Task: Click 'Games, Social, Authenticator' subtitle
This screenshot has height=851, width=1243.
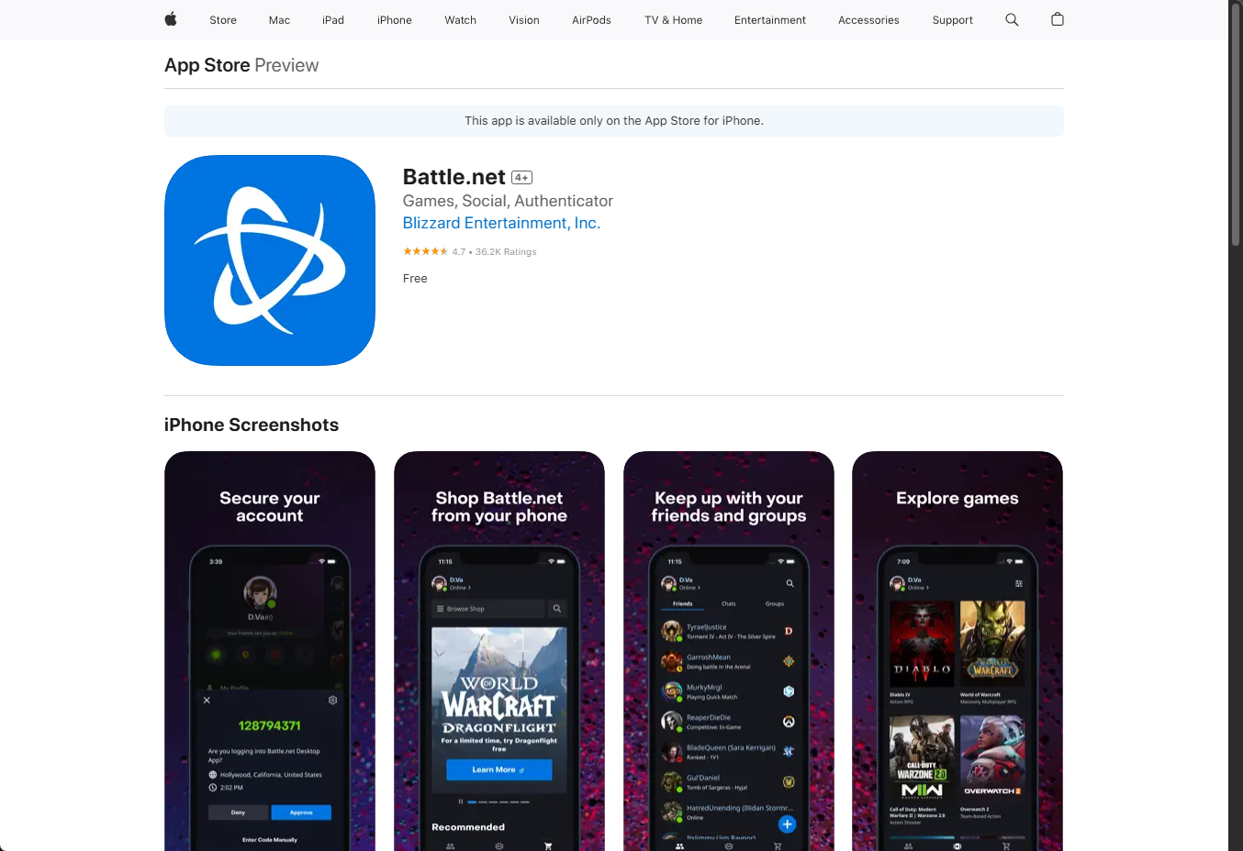Action: tap(508, 201)
